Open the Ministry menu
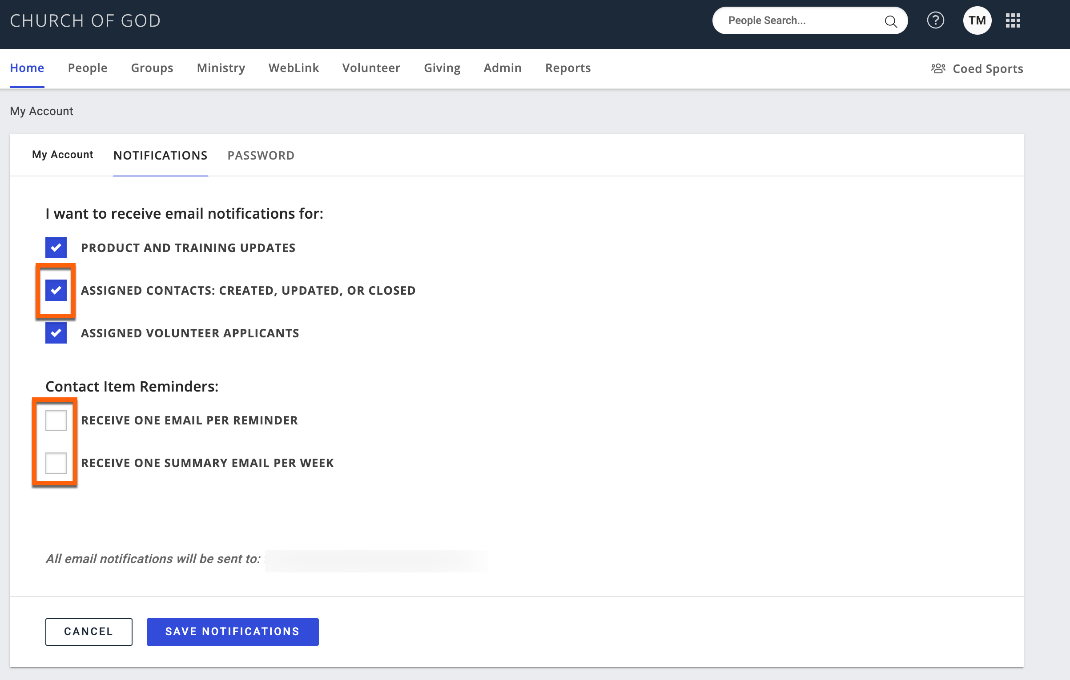The height and width of the screenshot is (680, 1070). (x=221, y=68)
